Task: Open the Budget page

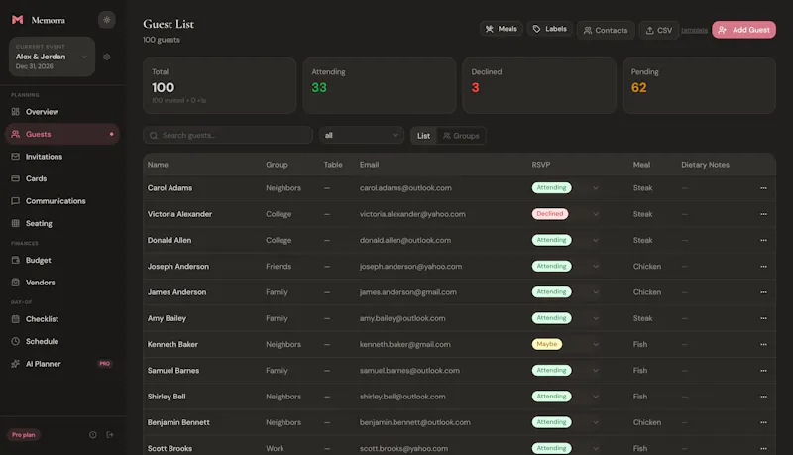Action: [61, 260]
